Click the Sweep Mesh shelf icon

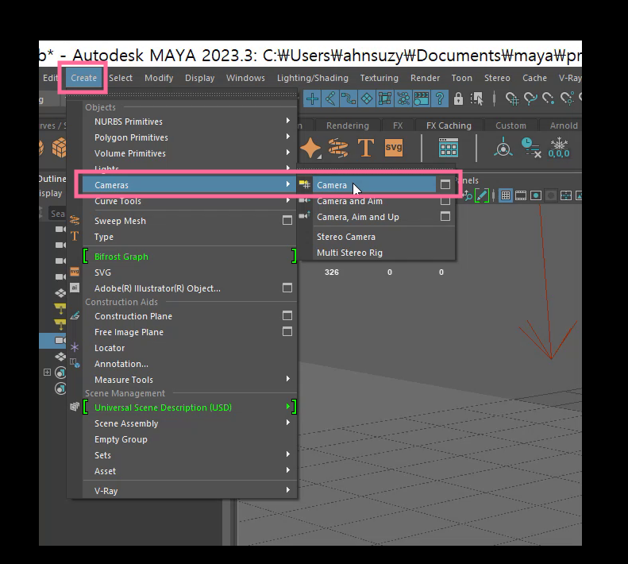pos(338,148)
